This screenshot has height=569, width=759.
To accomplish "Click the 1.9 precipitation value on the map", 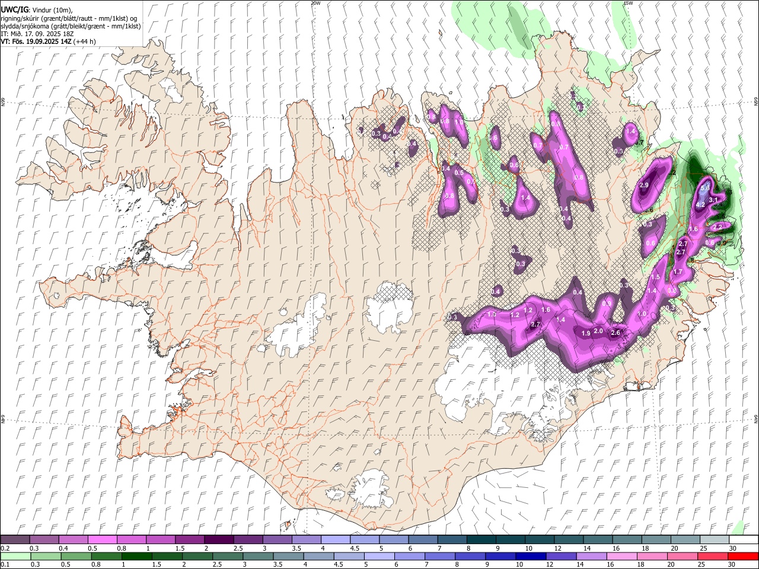I will pos(586,334).
